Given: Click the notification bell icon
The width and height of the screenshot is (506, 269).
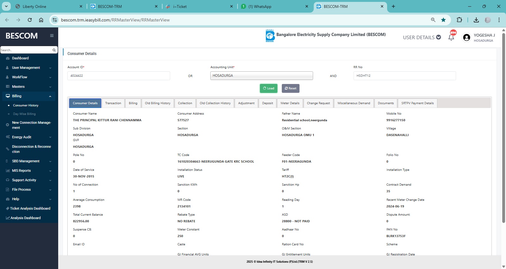Looking at the screenshot, I should coord(451,37).
